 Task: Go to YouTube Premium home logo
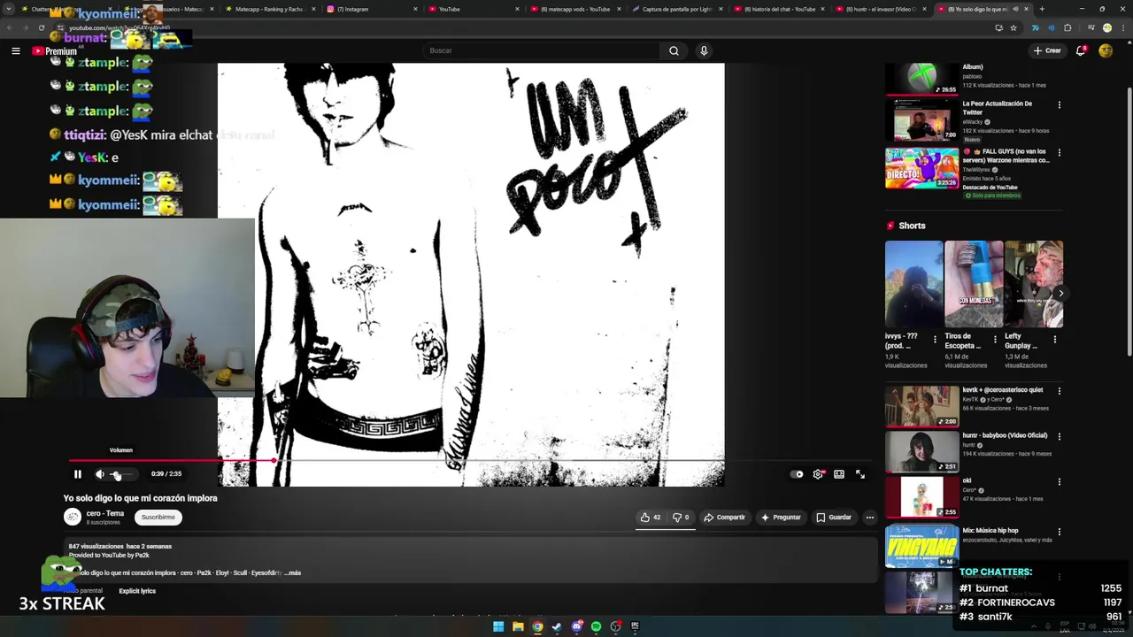(x=55, y=51)
